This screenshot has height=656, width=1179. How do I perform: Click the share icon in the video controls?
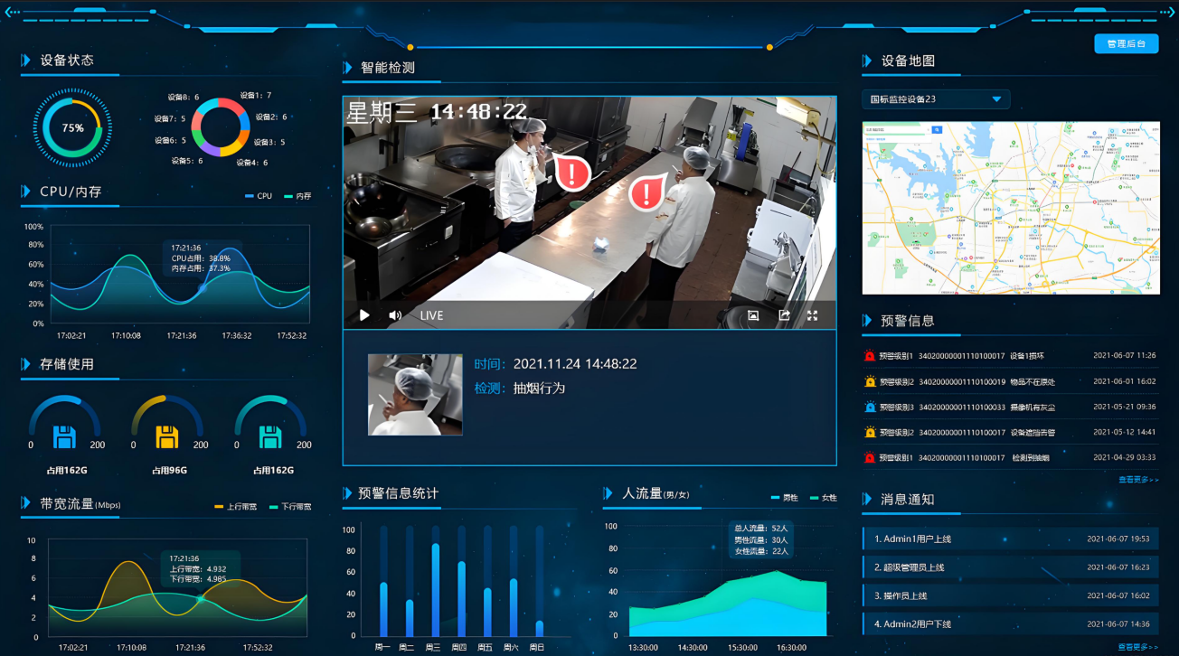point(784,315)
